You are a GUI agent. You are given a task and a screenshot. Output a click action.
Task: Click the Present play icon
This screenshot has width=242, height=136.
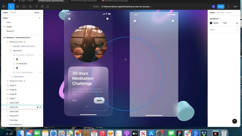(x=228, y=7)
